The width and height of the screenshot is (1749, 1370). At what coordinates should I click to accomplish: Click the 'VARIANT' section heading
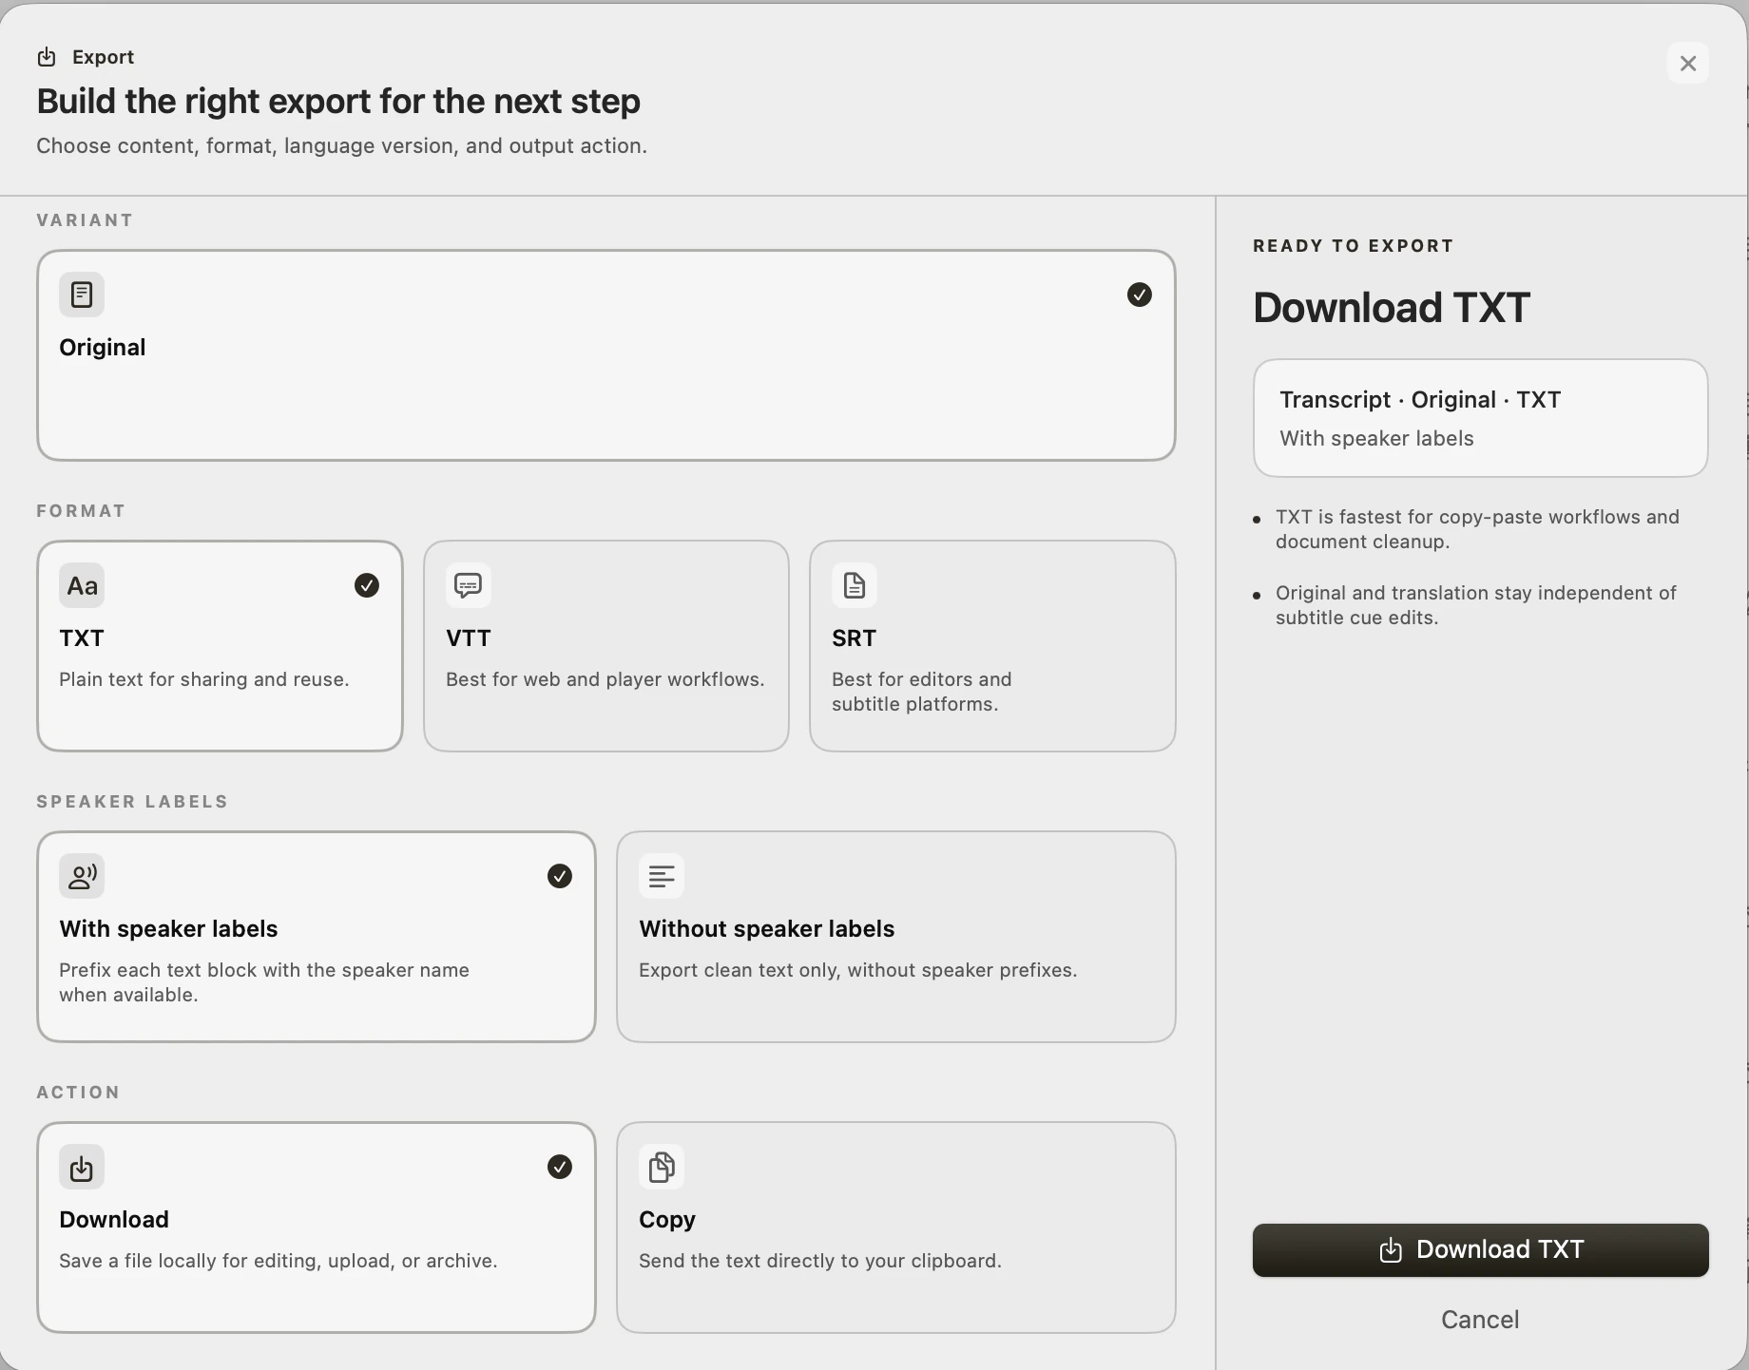tap(85, 220)
